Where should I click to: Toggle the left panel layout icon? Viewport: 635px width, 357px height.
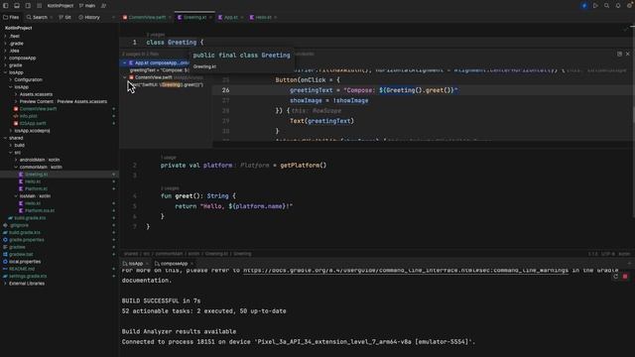(x=6, y=6)
